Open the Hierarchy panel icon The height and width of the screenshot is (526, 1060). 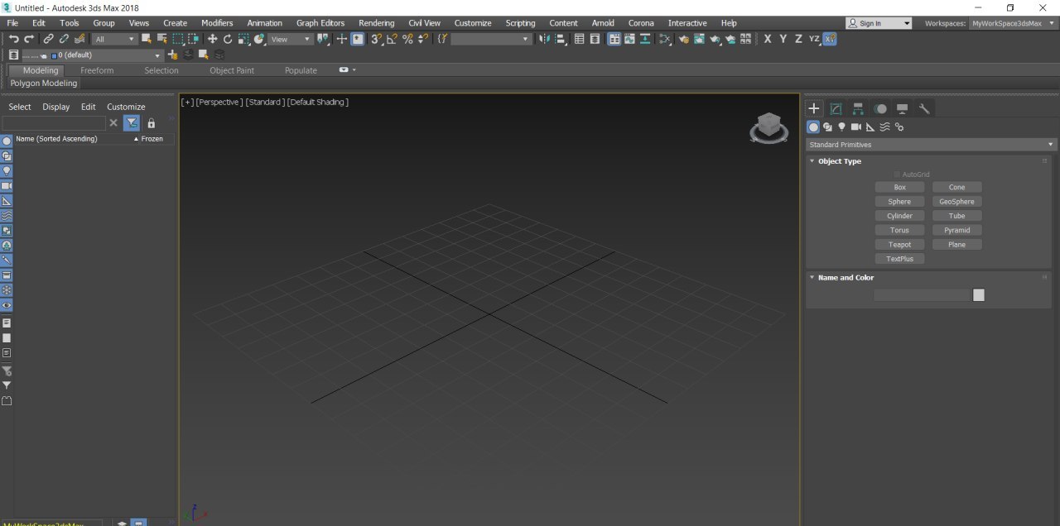(859, 108)
